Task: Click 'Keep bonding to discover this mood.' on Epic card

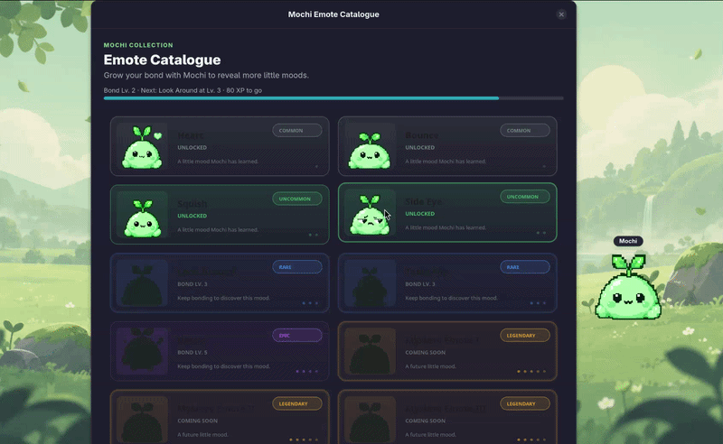Action: (223, 366)
